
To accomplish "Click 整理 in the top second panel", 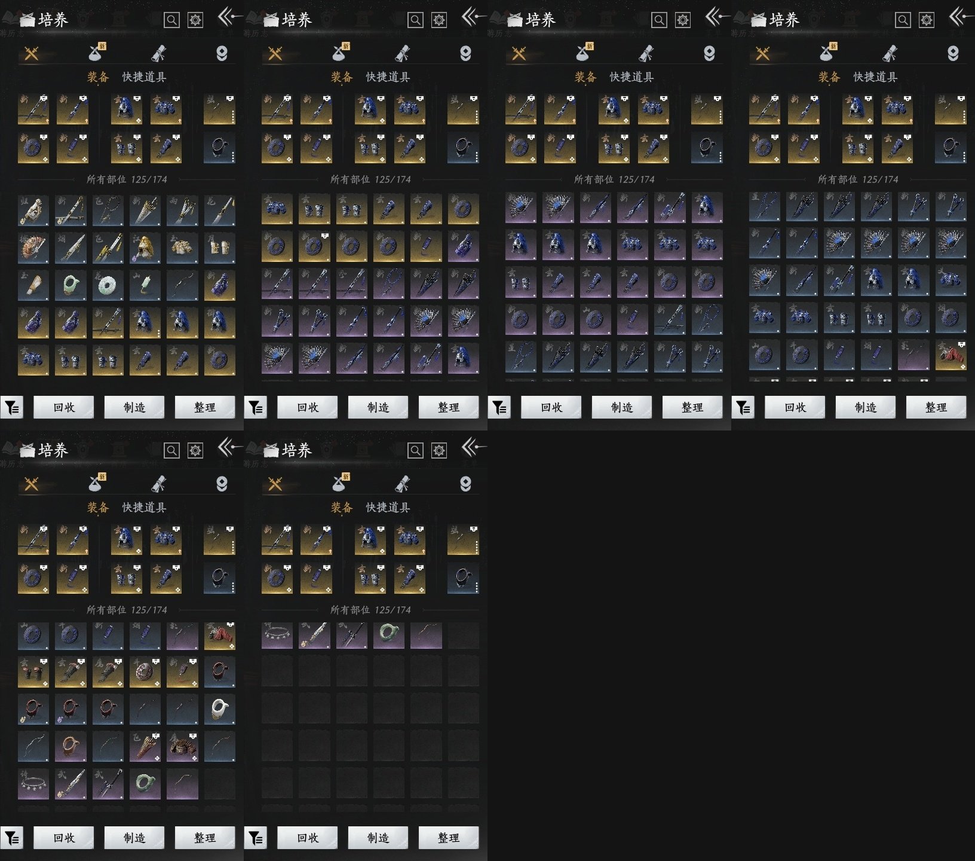I will point(449,408).
